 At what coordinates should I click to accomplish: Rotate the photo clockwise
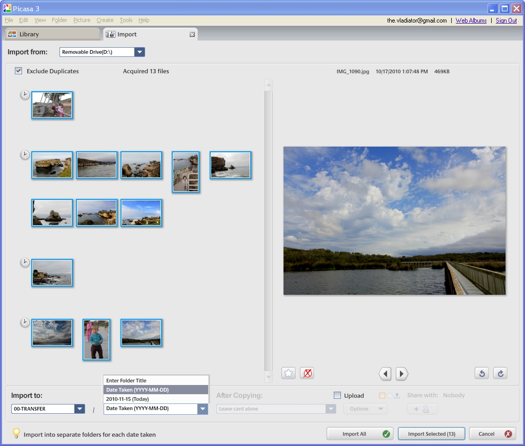click(x=500, y=373)
